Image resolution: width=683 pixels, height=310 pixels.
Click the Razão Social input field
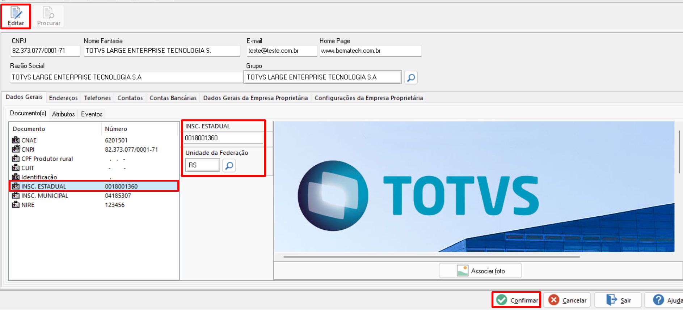click(x=126, y=77)
